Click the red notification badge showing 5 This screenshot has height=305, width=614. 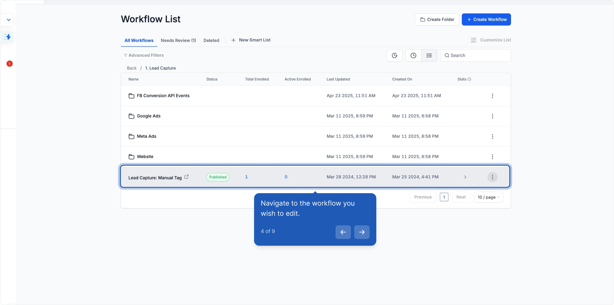pos(9,64)
